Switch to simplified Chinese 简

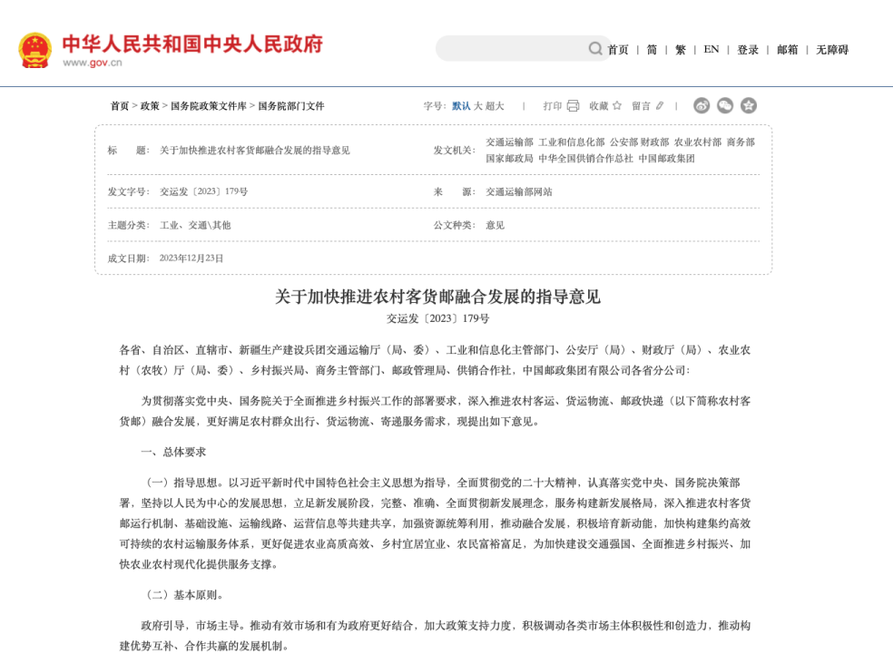[652, 50]
